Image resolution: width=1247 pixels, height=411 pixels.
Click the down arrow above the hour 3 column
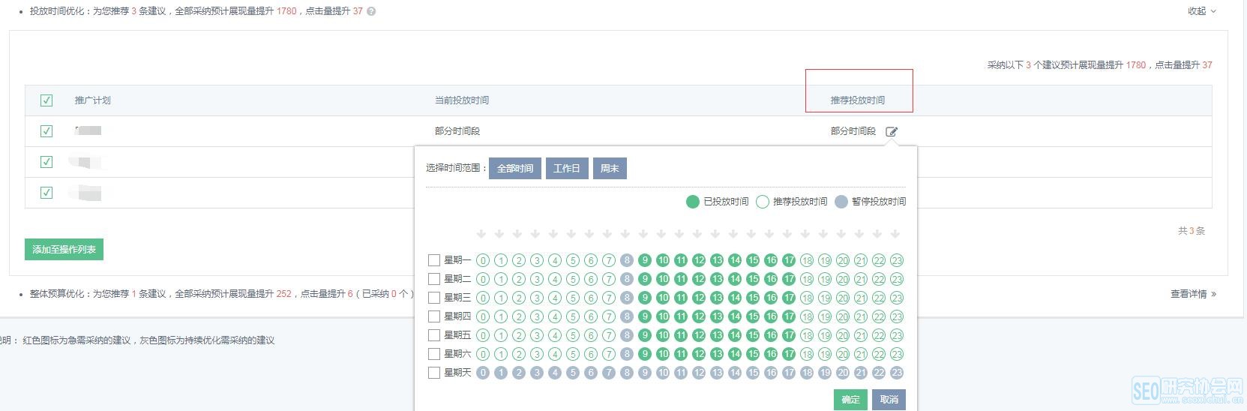(x=535, y=234)
